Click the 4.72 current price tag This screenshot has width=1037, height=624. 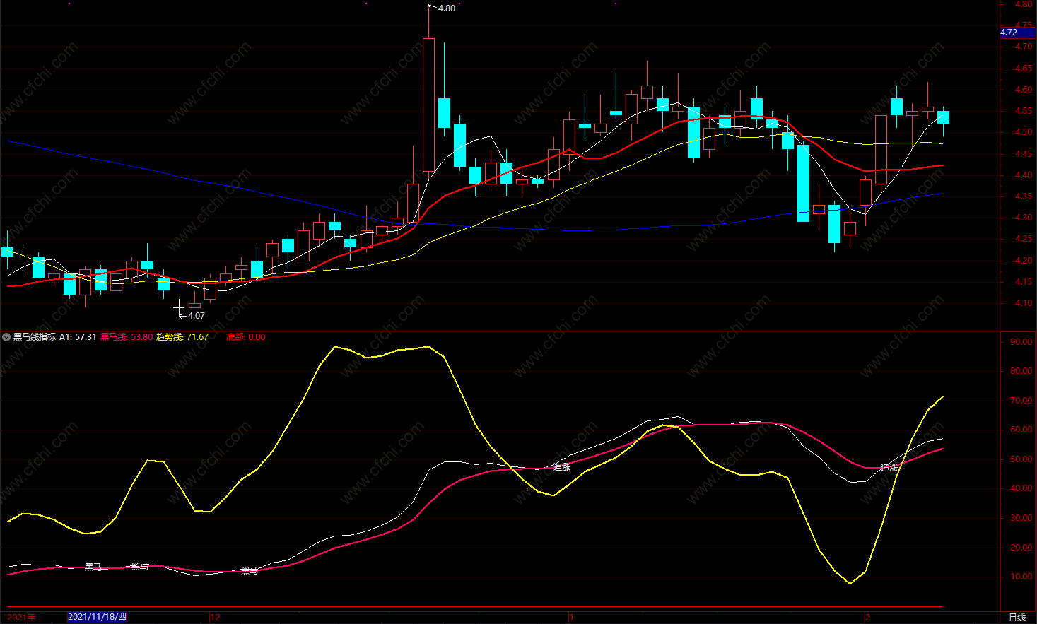click(1018, 33)
